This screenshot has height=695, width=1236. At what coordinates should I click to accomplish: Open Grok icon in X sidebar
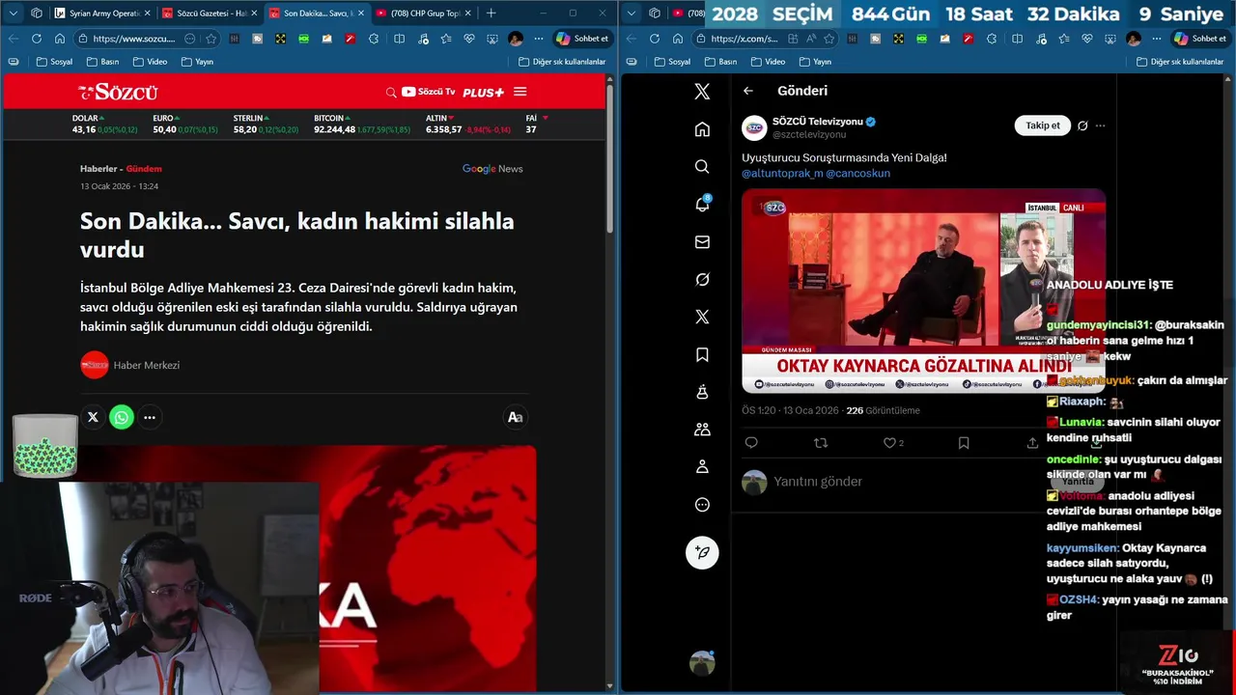click(x=702, y=279)
